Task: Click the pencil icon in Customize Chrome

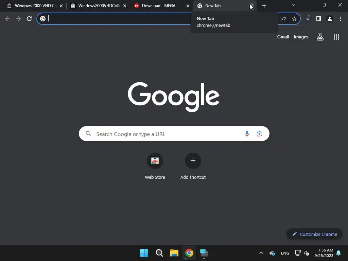Action: tap(295, 234)
